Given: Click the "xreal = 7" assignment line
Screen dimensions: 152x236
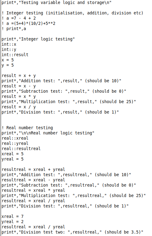Looking at the screenshot, I should 13,216.
